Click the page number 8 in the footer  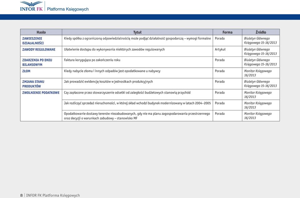[22, 195]
